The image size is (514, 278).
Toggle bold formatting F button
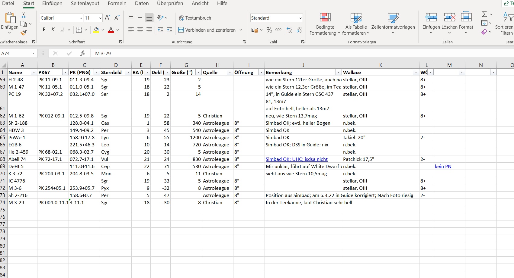[44, 30]
